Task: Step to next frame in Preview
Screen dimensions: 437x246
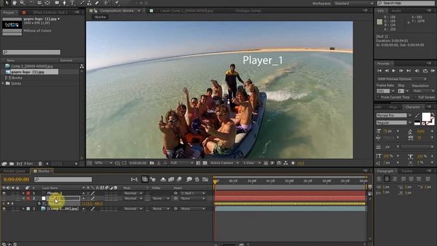Action: click(401, 71)
